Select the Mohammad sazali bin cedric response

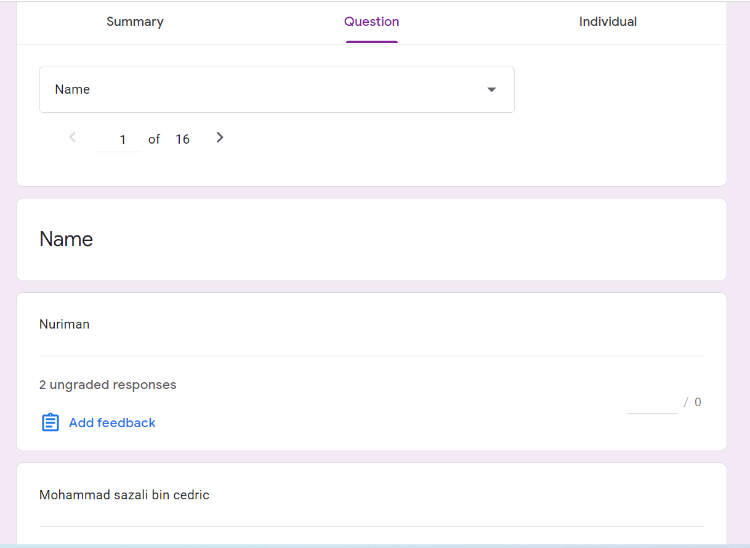(124, 495)
